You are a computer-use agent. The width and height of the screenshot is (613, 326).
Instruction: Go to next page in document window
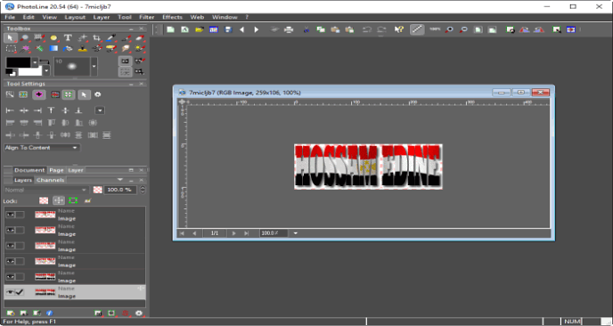[233, 233]
